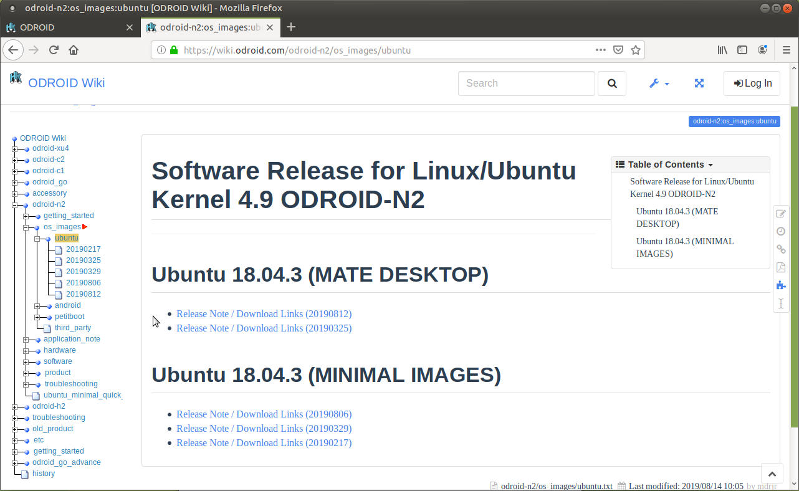Image resolution: width=799 pixels, height=491 pixels.
Task: Open the wrench tools menu
Action: click(x=658, y=83)
